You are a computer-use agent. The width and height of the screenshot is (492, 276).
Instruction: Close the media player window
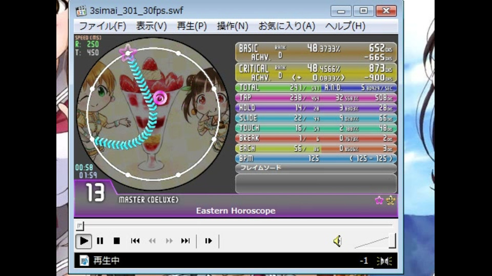(386, 11)
